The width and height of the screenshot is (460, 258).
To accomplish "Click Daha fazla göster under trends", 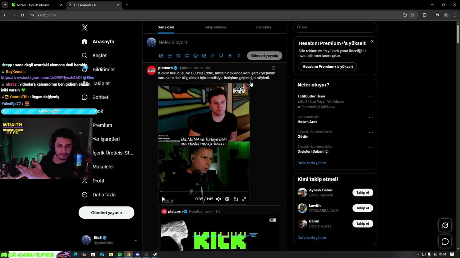I will [312, 163].
